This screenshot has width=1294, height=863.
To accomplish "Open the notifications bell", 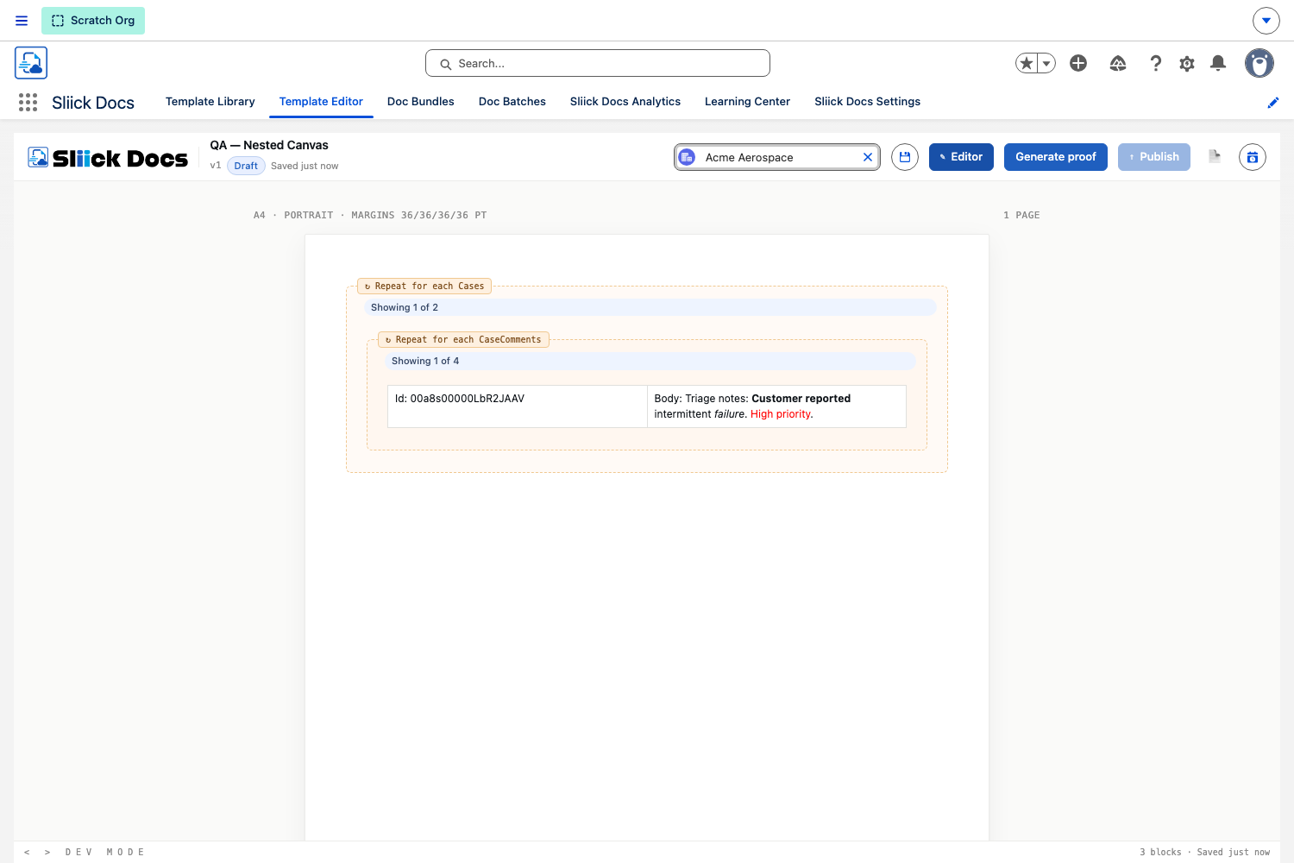I will tap(1218, 63).
